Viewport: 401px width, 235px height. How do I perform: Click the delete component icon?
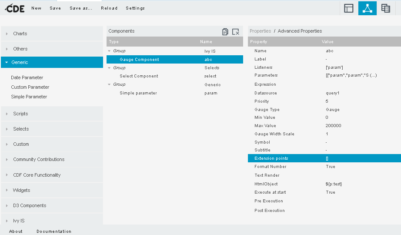[236, 32]
